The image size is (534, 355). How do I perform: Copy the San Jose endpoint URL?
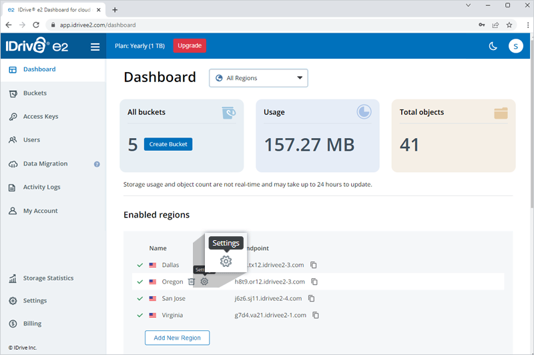(311, 298)
